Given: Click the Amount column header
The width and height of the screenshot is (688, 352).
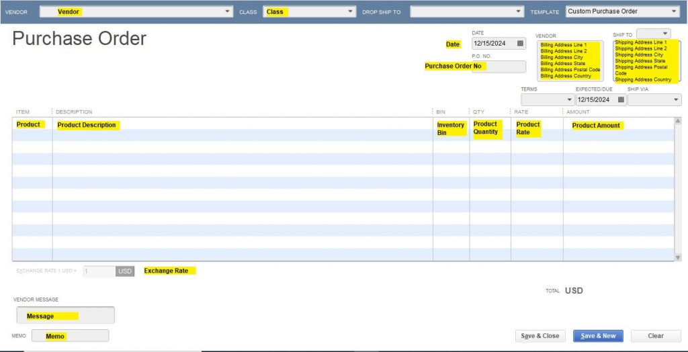Looking at the screenshot, I should click(578, 112).
